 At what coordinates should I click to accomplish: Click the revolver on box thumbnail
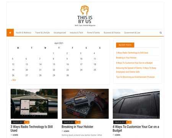(85, 104)
